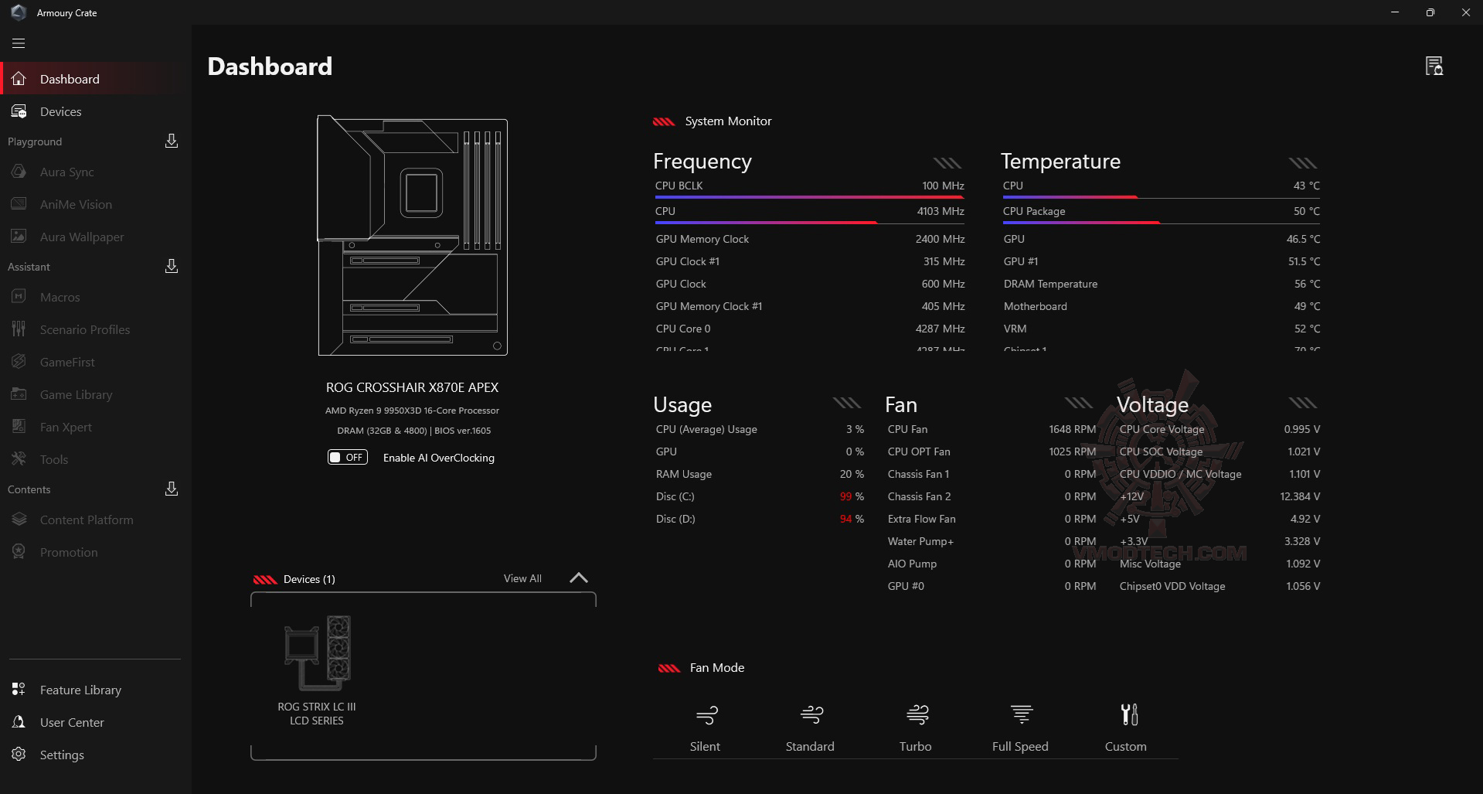1483x794 pixels.
Task: Switch to the Devices page
Action: pos(60,111)
